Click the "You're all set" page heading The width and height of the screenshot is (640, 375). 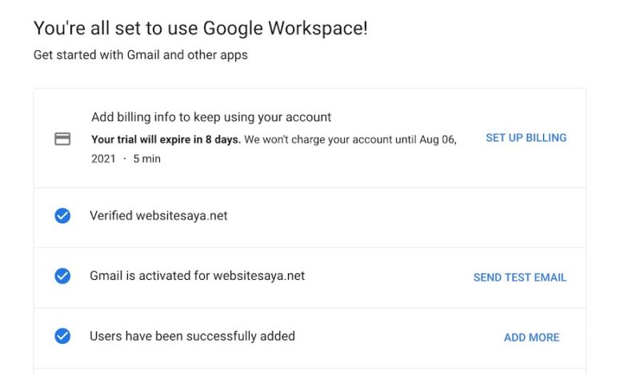(x=201, y=29)
